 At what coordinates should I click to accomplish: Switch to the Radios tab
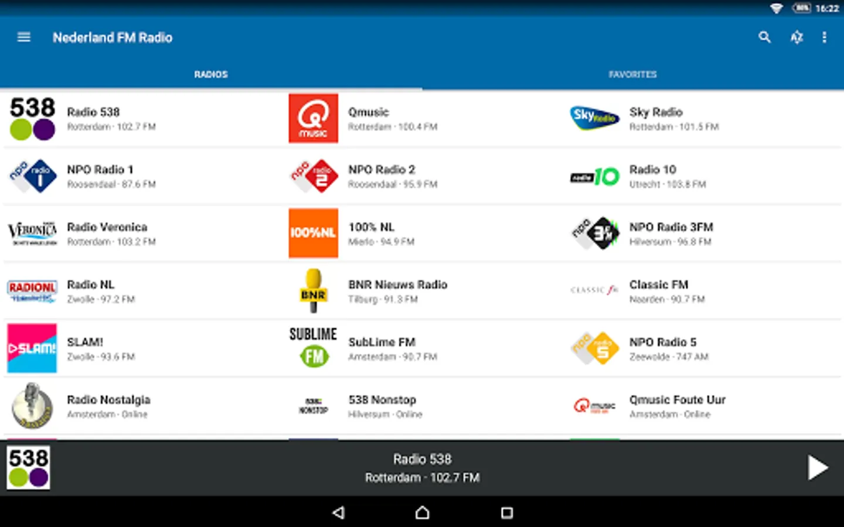coord(211,74)
